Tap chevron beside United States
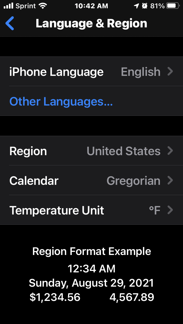Image resolution: width=183 pixels, height=324 pixels. [x=170, y=151]
